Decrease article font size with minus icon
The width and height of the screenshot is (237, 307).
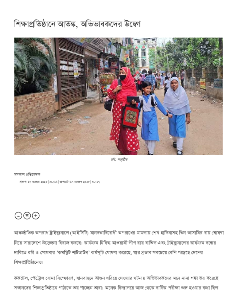tap(18, 216)
